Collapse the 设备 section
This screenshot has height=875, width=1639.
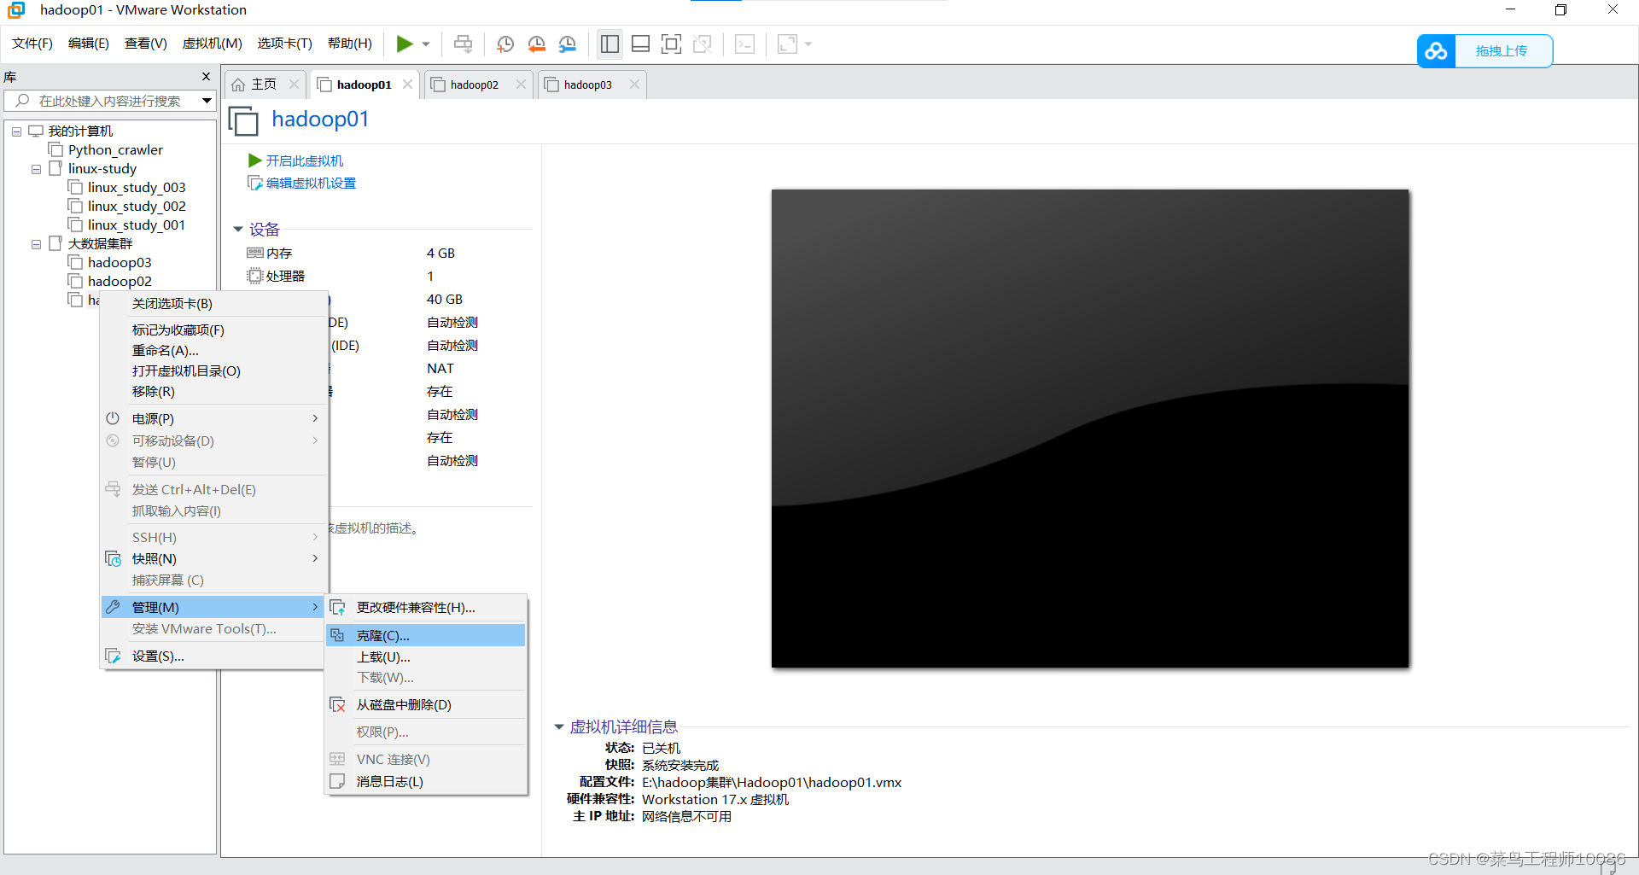pyautogui.click(x=238, y=230)
